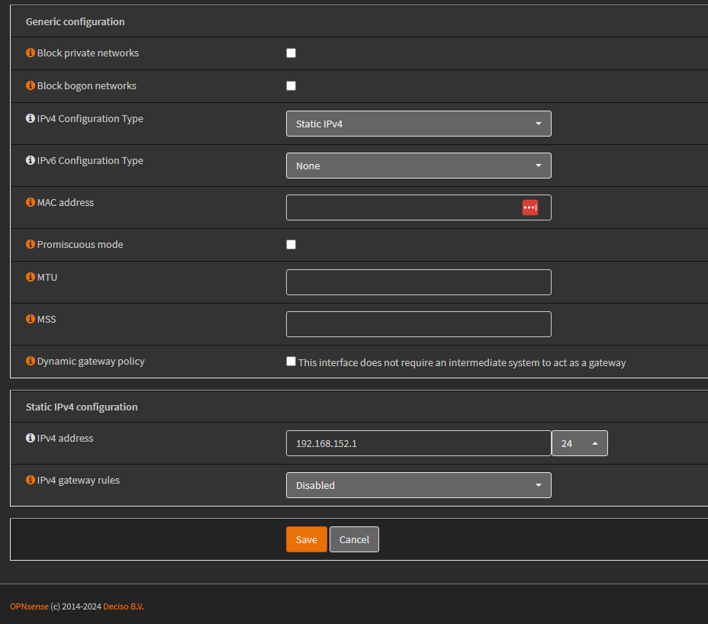
Task: Open subnet mask dropdown showing 24
Action: coord(580,443)
